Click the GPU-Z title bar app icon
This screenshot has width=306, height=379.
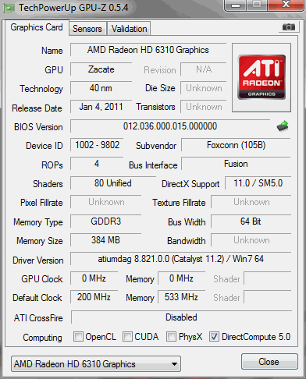click(9, 8)
